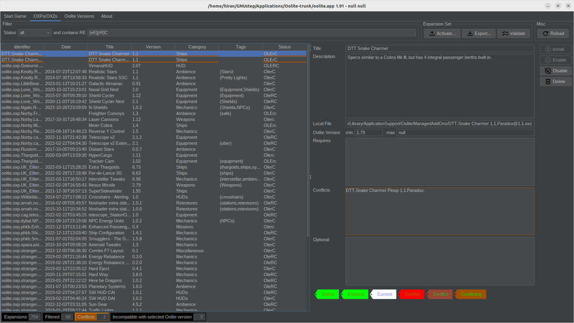Sort list by Tags column header
Screen dimensions: 574x323
[x=240, y=47]
